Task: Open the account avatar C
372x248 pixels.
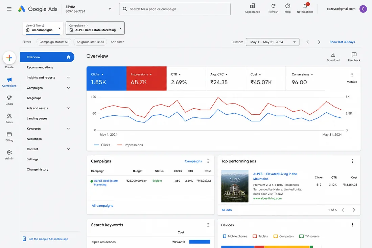Action: click(x=363, y=9)
